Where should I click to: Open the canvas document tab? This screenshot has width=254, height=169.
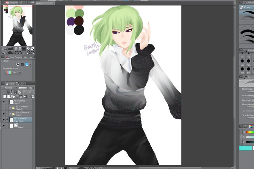45,3
